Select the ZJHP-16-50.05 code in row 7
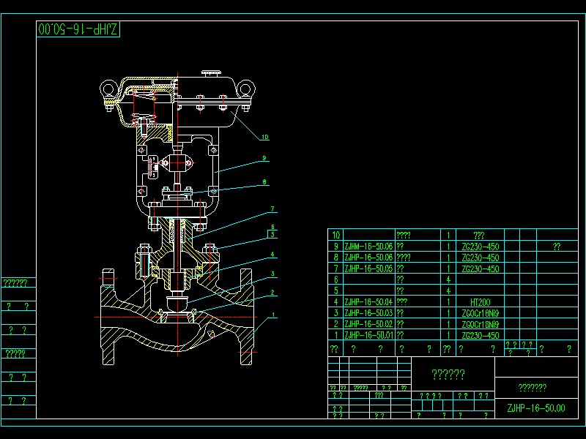Viewport: 586px width, 439px height. click(368, 269)
